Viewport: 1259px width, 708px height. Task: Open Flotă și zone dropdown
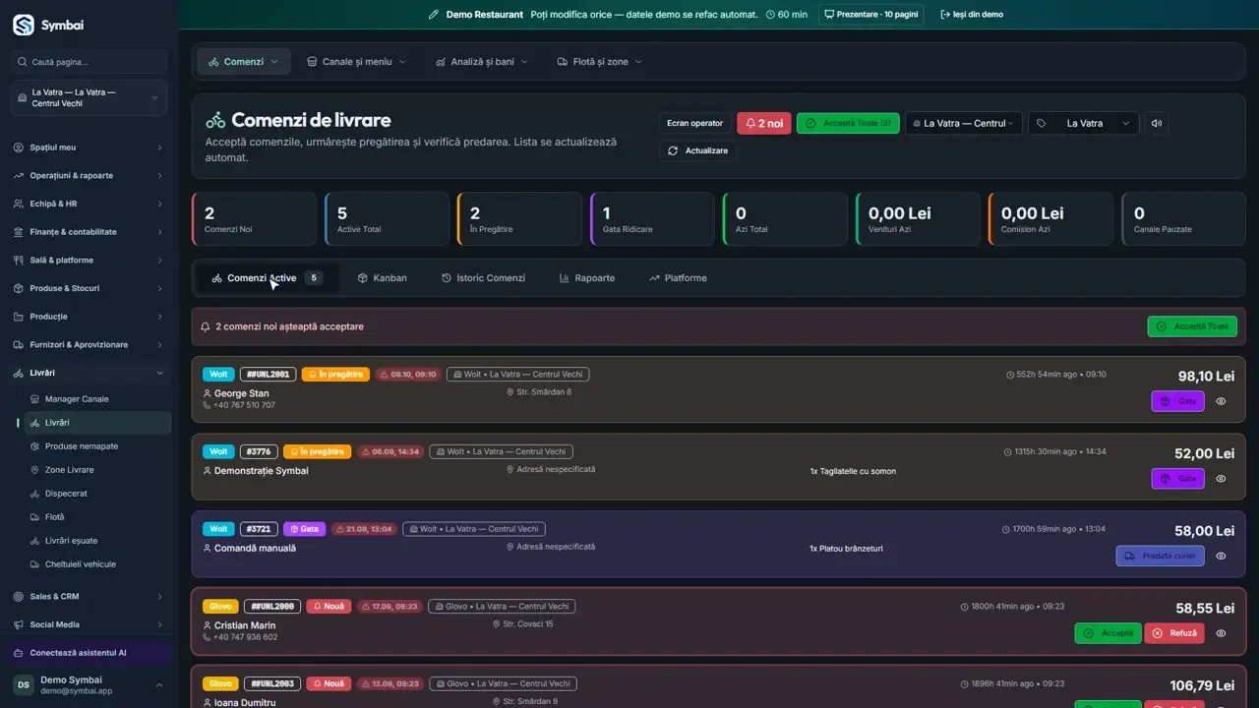(599, 61)
